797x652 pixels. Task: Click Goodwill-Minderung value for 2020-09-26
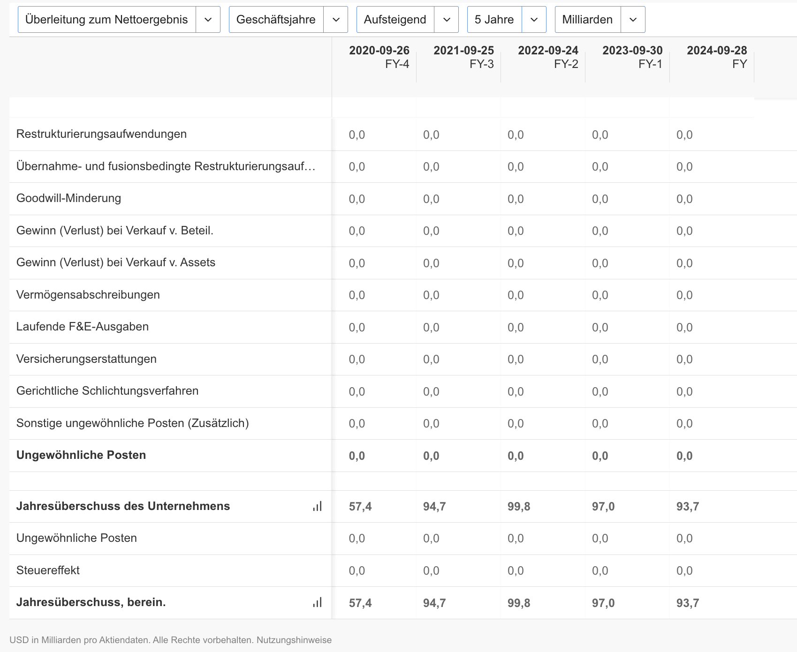click(x=357, y=199)
